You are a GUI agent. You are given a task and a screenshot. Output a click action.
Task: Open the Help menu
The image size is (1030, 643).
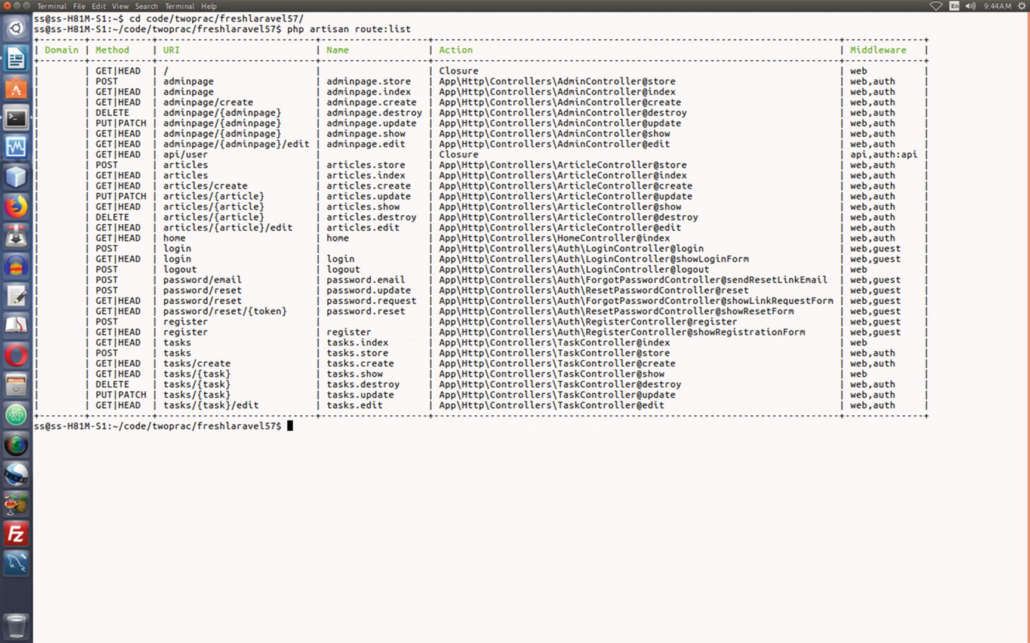[x=209, y=6]
